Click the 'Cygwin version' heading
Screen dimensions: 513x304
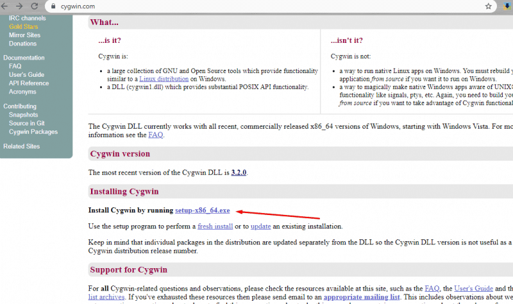pos(120,154)
